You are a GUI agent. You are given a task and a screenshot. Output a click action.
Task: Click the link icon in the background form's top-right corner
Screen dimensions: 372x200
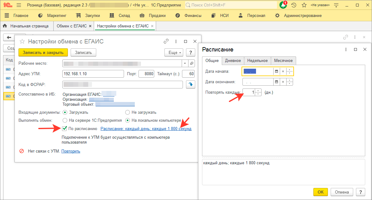(346, 37)
